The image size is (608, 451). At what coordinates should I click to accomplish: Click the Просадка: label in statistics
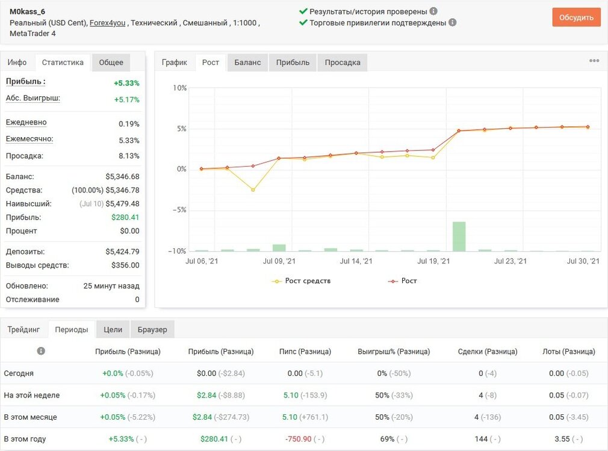point(25,156)
